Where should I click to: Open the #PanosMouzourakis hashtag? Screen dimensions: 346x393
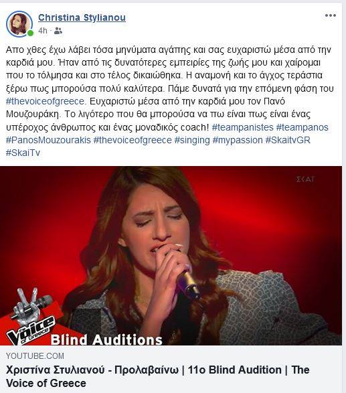[x=48, y=140]
